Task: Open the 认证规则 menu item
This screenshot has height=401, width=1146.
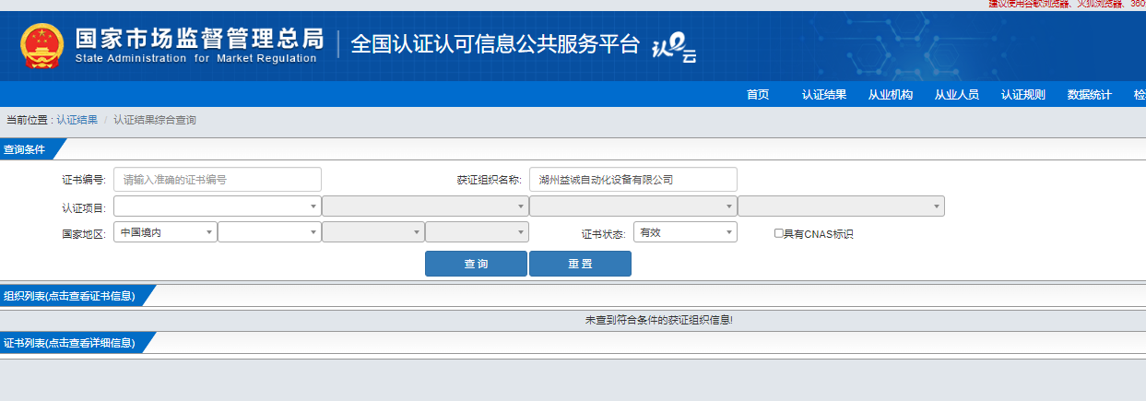Action: point(1023,95)
